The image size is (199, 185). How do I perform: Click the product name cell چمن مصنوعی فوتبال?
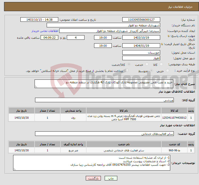coord(124,117)
